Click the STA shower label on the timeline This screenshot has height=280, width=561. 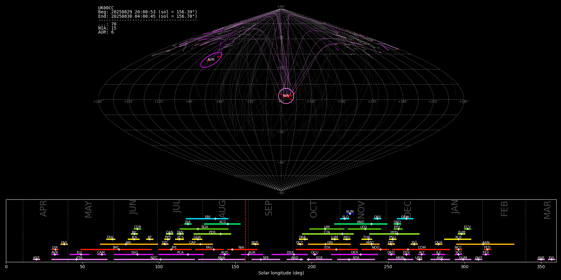[327, 248]
